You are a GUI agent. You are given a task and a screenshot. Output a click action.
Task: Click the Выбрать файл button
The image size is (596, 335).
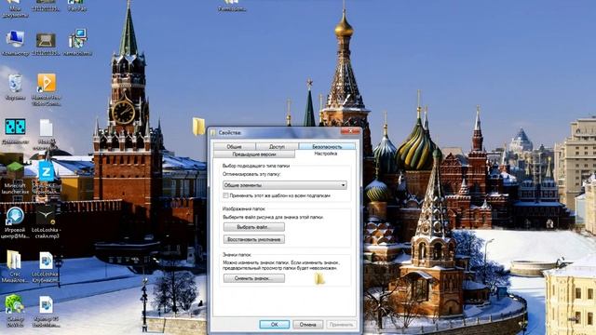click(254, 227)
